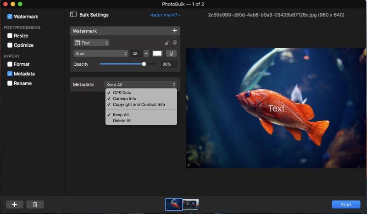Click the 80% opacity value field

coord(168,64)
